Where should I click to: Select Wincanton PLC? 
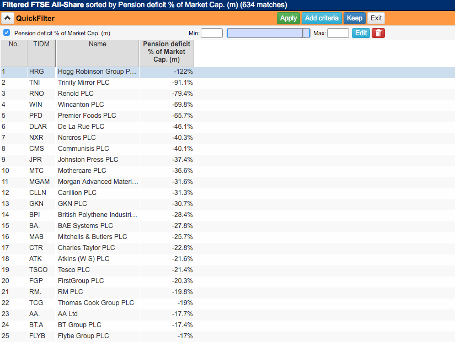81,105
